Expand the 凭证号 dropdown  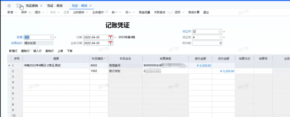pyautogui.click(x=220, y=37)
